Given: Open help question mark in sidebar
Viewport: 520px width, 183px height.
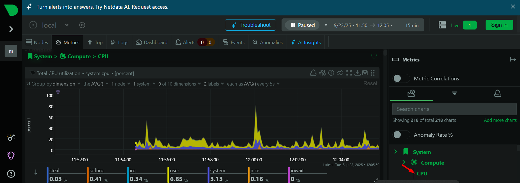Looking at the screenshot, I should coord(11,174).
